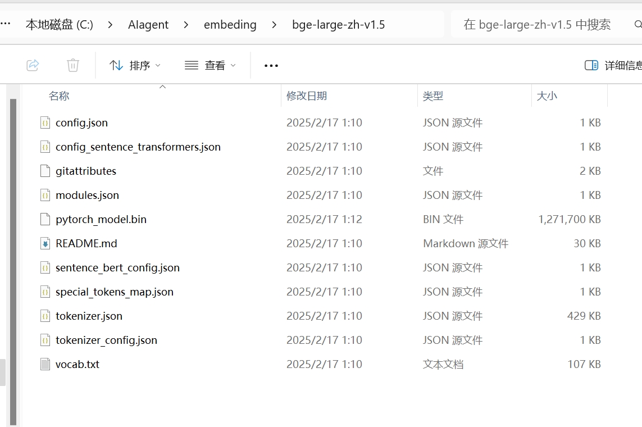Expand chevron after AIagent breadcrumb
The width and height of the screenshot is (642, 427).
[186, 25]
